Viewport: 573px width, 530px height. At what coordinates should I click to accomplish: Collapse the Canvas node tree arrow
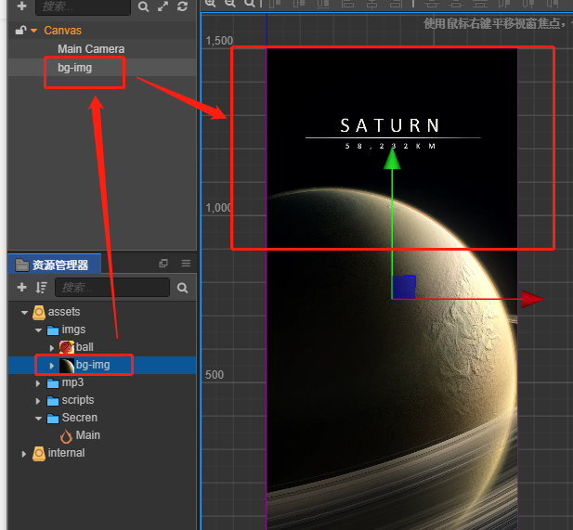point(34,31)
